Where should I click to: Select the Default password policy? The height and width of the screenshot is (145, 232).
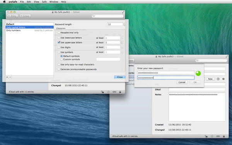[30, 24]
